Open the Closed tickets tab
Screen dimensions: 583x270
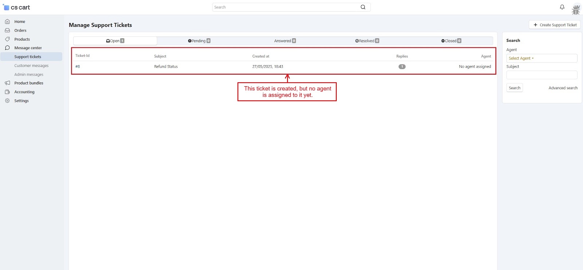[x=451, y=41]
